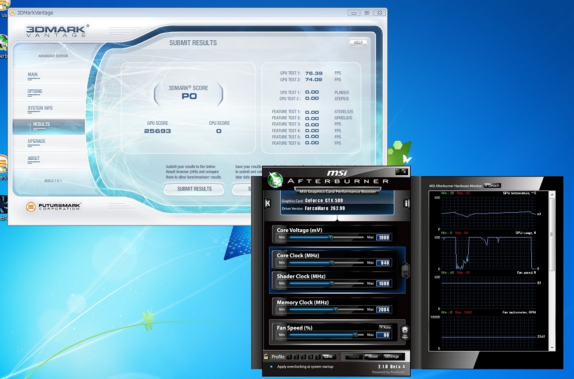The width and height of the screenshot is (574, 379).
Task: Click the GeForce GTX 580 graphics card text
Action: click(x=324, y=200)
